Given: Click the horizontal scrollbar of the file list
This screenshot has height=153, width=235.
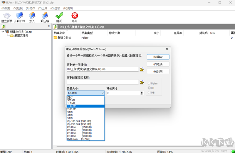Looking at the screenshot, I should [130, 147].
